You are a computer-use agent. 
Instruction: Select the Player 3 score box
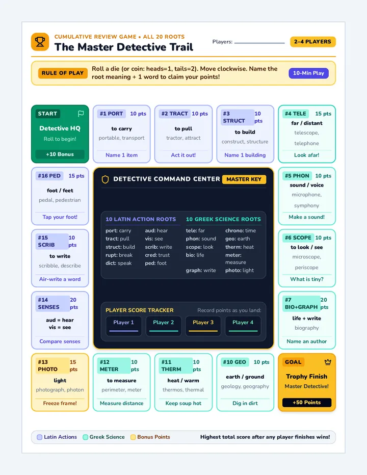[x=203, y=326]
